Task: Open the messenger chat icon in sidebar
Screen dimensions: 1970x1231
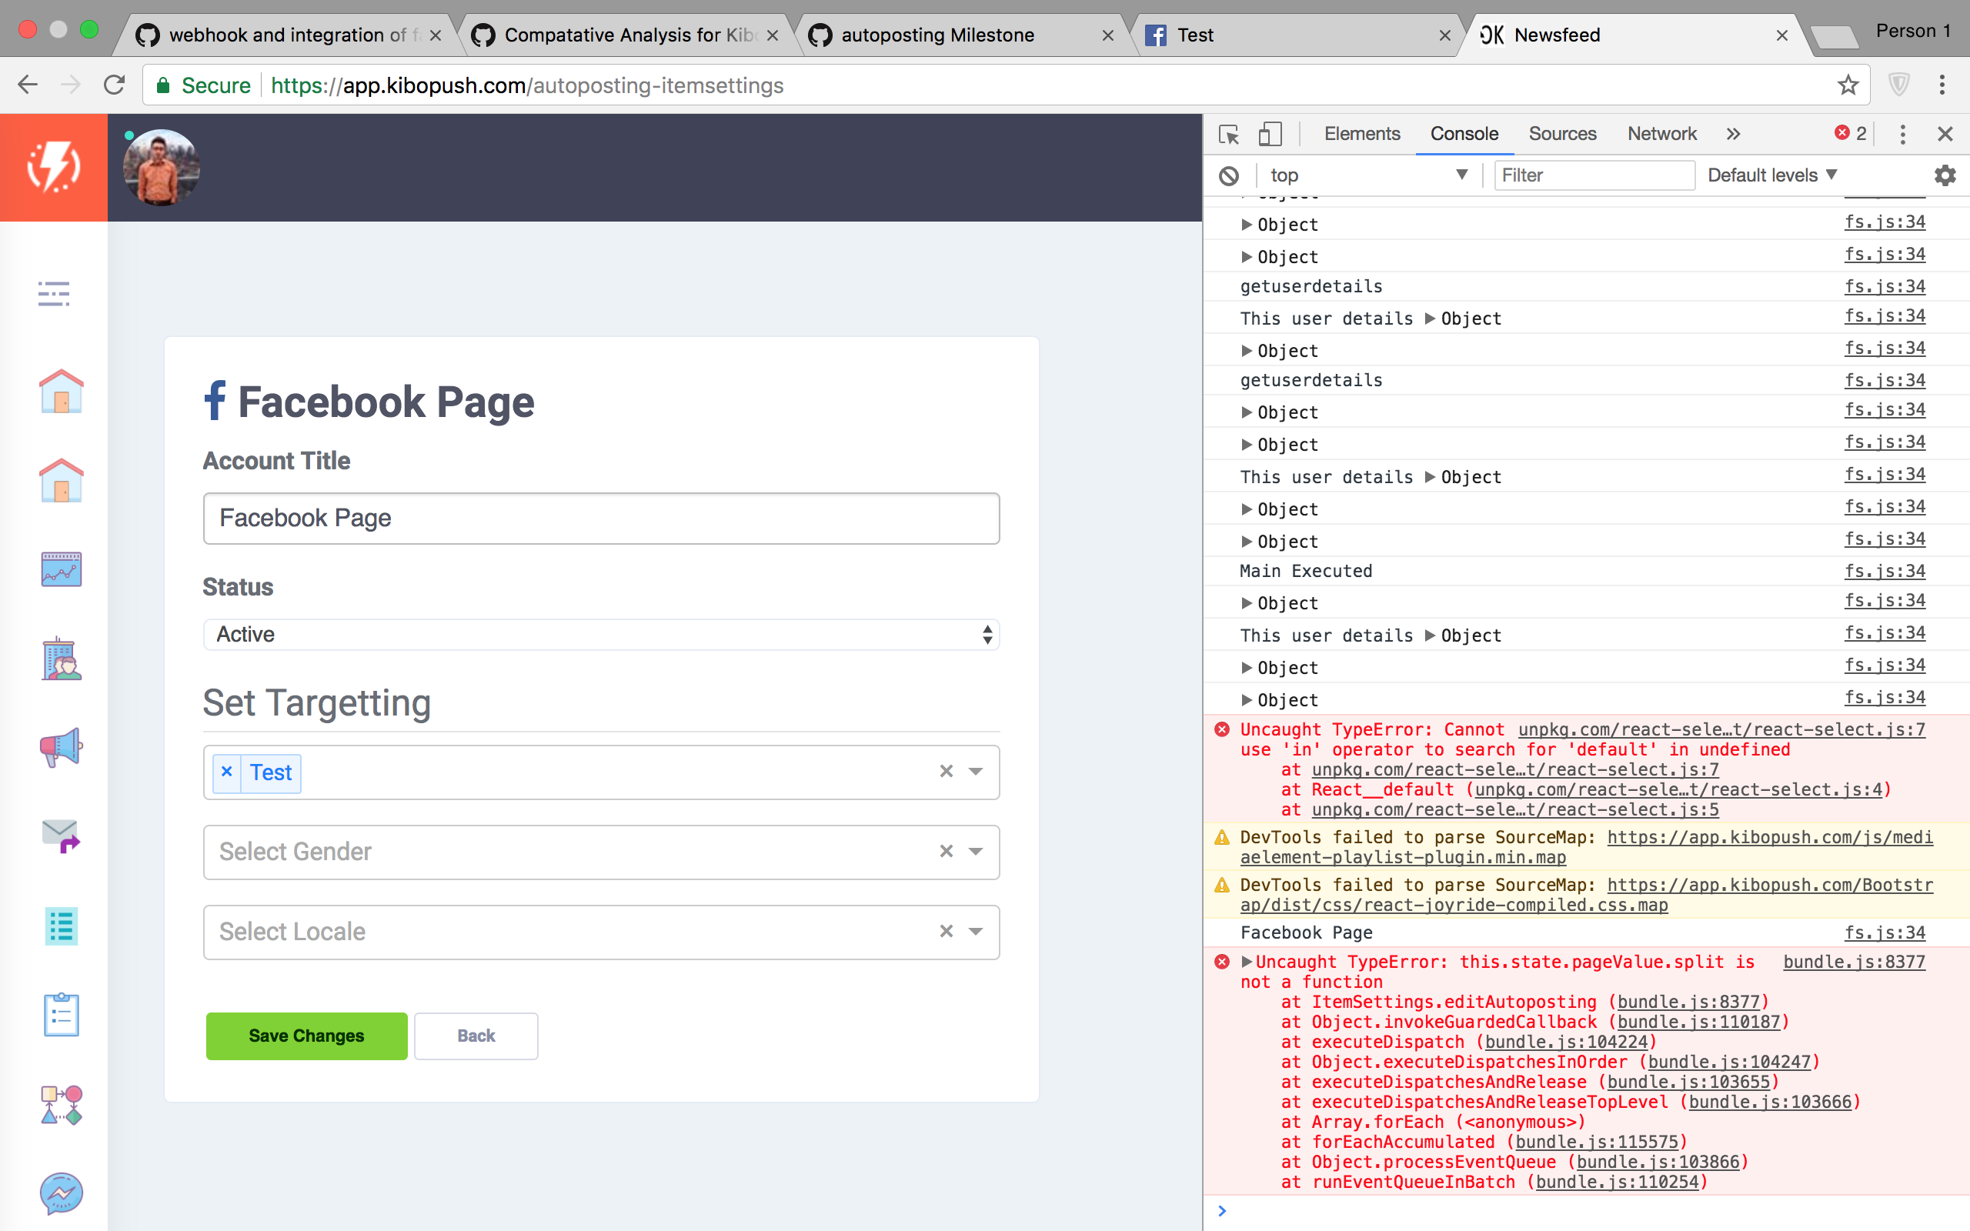Action: click(61, 1193)
